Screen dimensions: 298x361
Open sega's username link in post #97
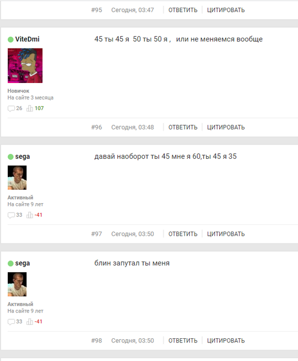(22, 157)
